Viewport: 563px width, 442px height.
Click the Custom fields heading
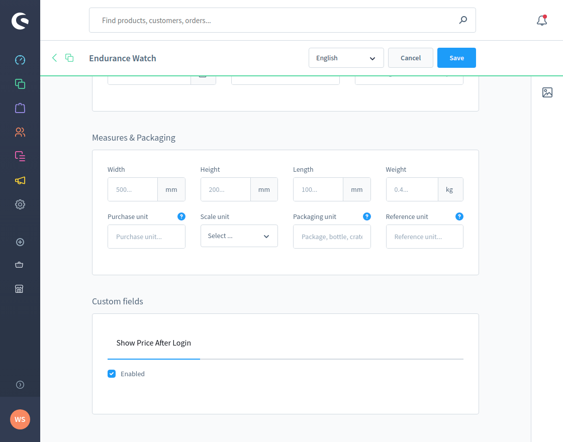(118, 301)
